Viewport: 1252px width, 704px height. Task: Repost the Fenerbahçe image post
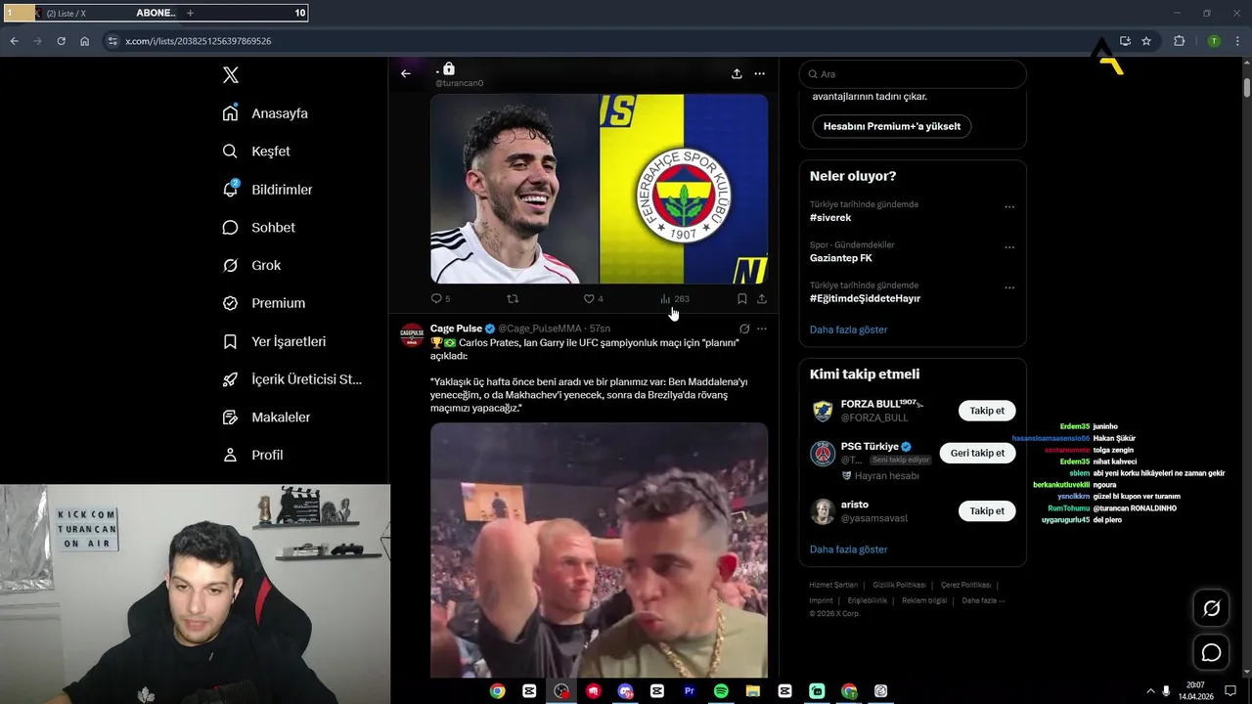pos(513,299)
